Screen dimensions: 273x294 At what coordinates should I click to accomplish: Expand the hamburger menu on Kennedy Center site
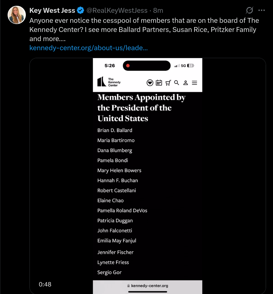tap(194, 83)
